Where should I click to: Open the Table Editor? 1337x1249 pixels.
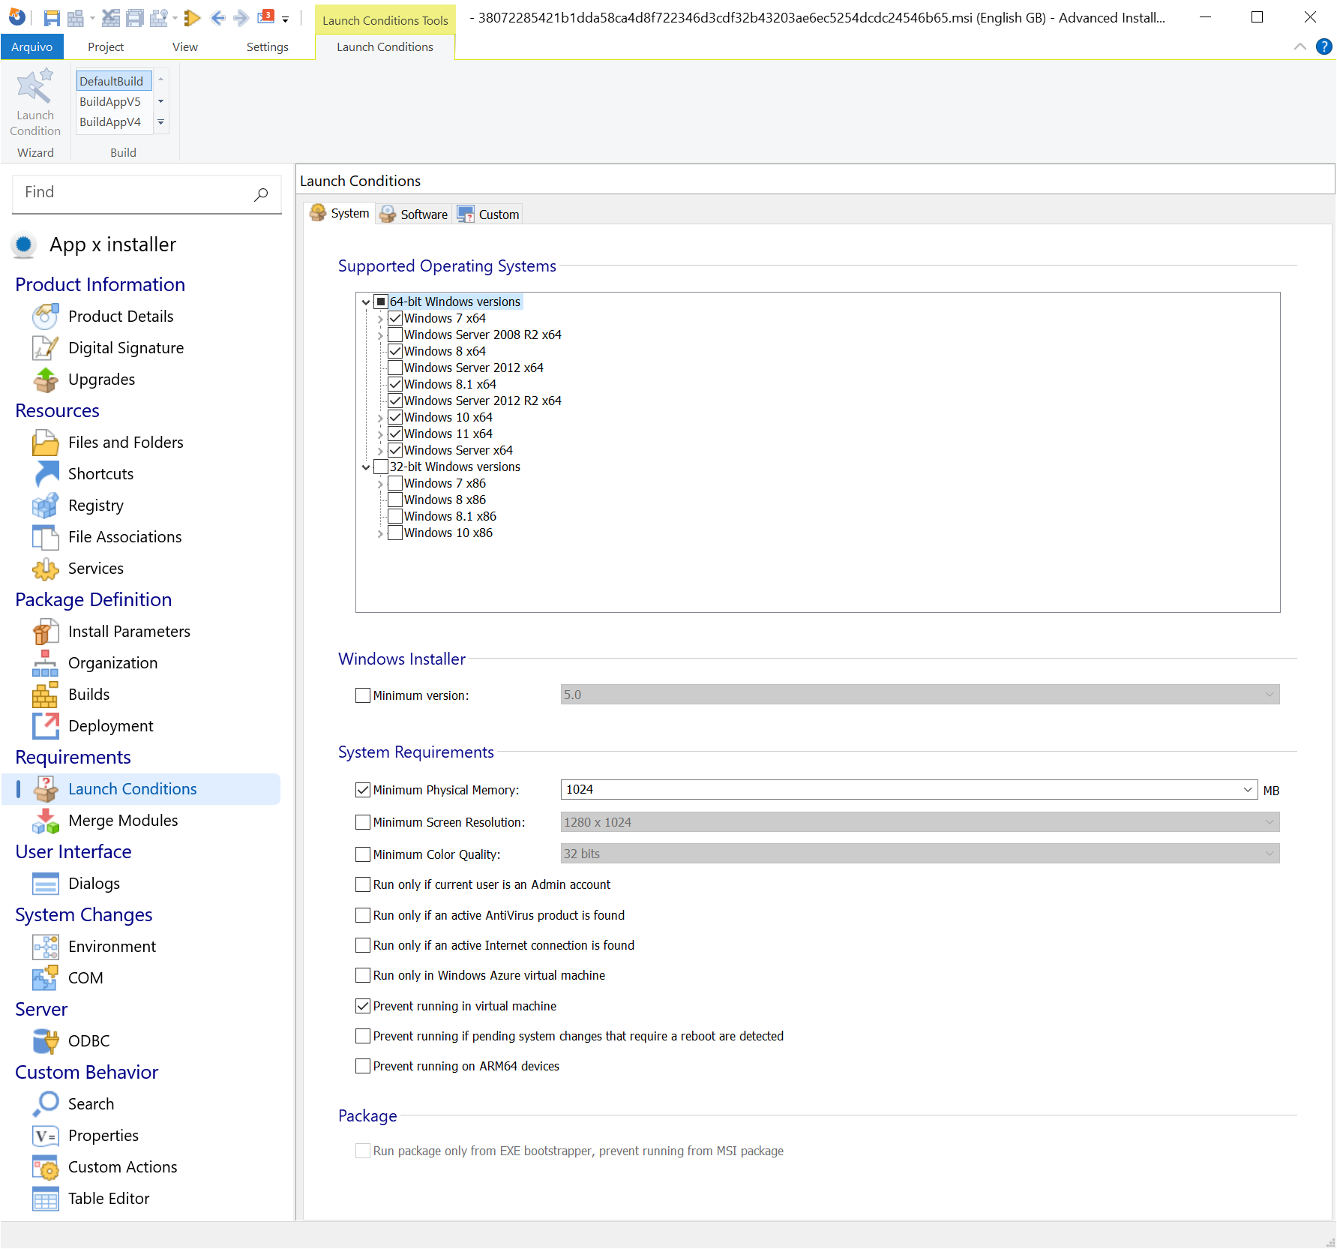pyautogui.click(x=108, y=1199)
